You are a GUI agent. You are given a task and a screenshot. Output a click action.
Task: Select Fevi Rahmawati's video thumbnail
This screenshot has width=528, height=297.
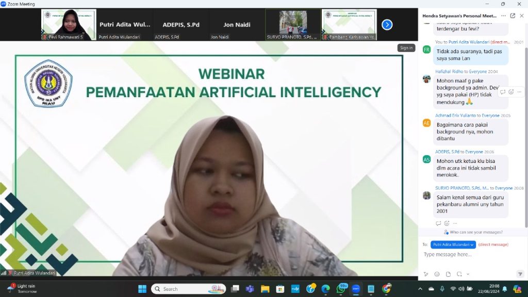point(69,24)
